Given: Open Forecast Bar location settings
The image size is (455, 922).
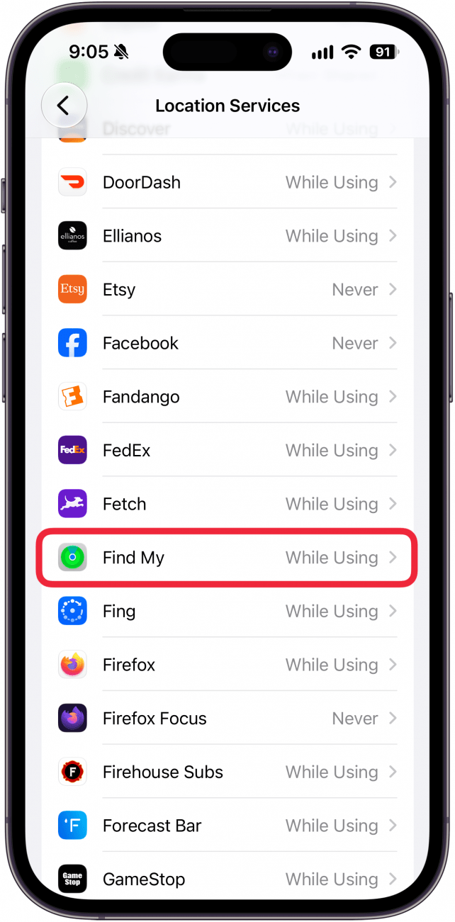Looking at the screenshot, I should coord(227,826).
